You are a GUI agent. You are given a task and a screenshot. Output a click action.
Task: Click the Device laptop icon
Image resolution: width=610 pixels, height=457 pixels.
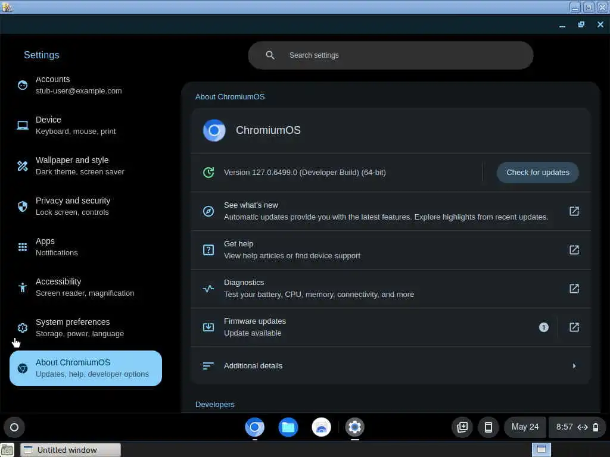[x=23, y=126]
